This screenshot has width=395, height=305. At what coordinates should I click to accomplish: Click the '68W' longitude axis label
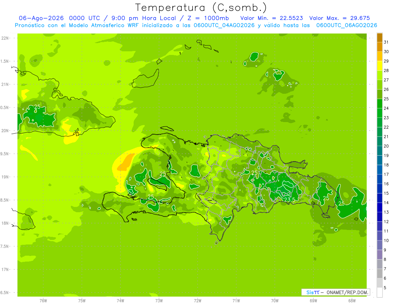[352, 300]
